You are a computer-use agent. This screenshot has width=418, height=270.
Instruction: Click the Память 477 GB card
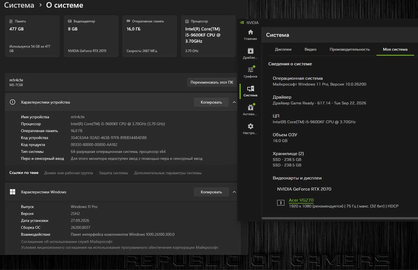tap(32, 36)
